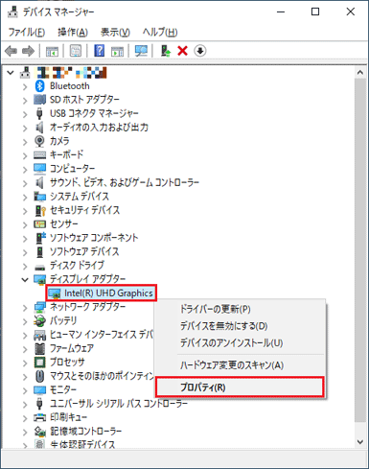
Task: Click the scrollbar down arrow
Action: click(x=360, y=442)
